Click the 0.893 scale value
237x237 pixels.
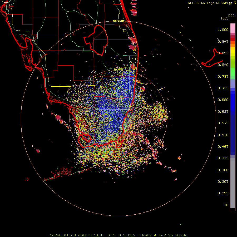pos(223,53)
